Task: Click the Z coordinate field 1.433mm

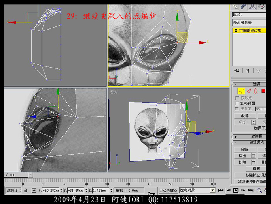Action: (x=101, y=191)
